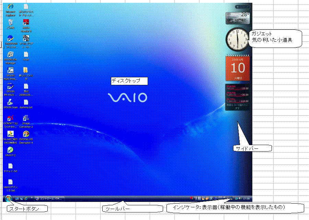
Task: Open the 新しいフォルダ folder icon
Action: [26, 70]
